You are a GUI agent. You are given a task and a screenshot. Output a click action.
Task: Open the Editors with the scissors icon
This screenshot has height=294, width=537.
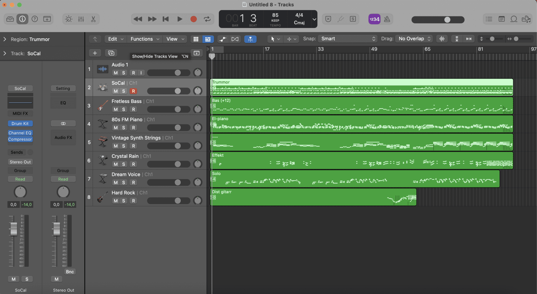(x=93, y=19)
